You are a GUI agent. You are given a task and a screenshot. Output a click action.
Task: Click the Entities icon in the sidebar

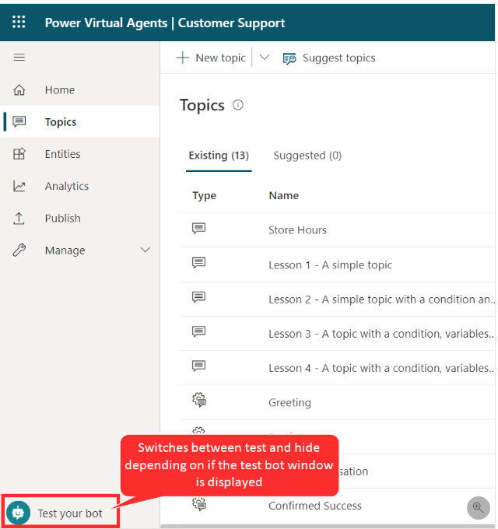coord(19,154)
